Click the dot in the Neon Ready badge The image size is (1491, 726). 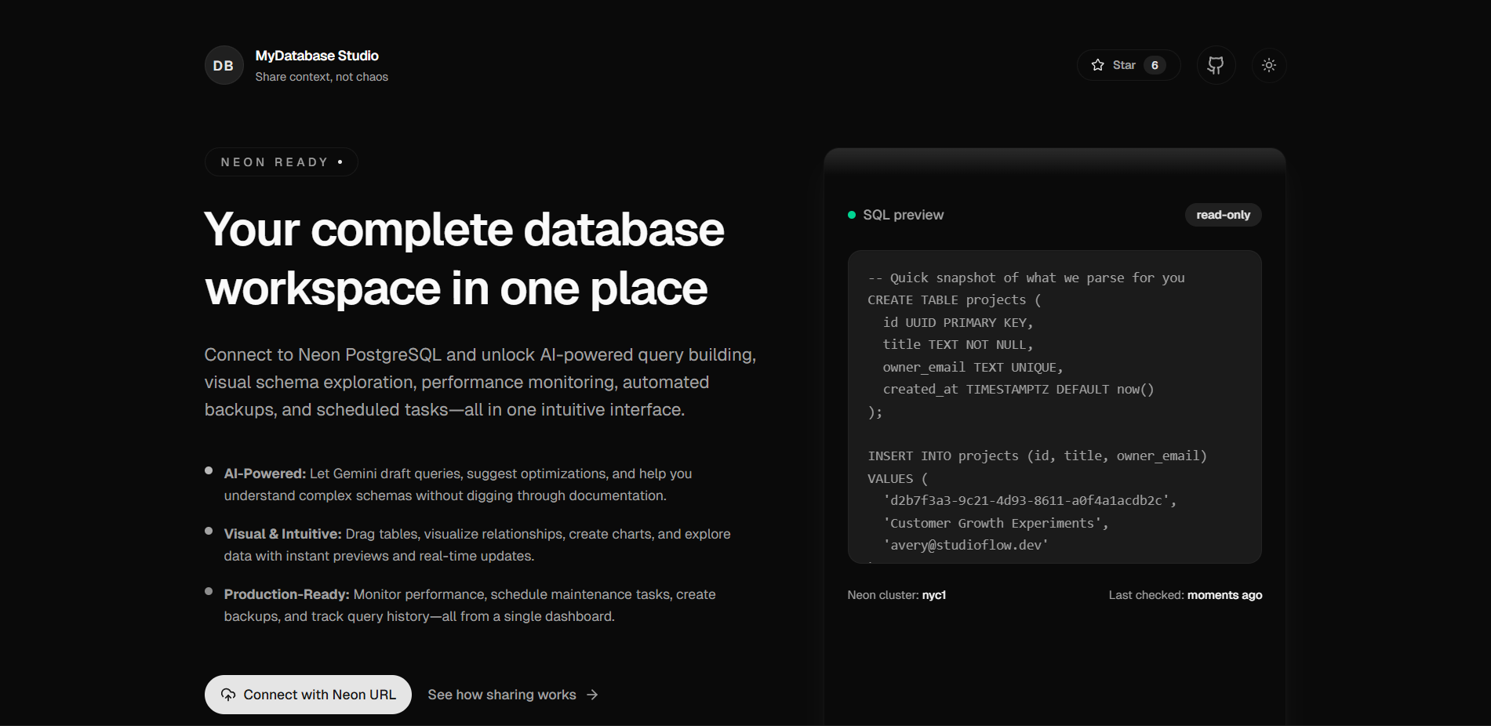coord(340,162)
